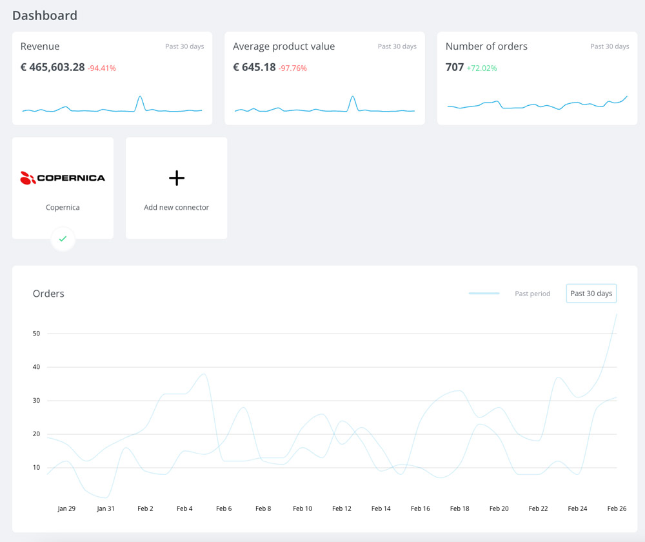Click the Feb 22 axis label
This screenshot has width=645, height=542.
coord(538,508)
